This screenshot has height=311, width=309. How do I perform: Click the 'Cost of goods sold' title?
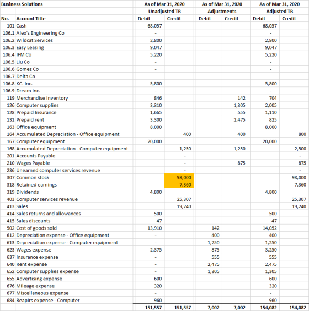coord(36,228)
